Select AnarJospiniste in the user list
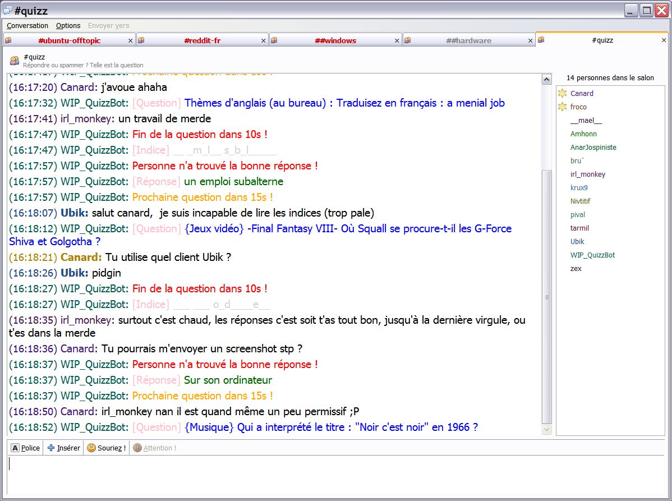 click(x=593, y=148)
